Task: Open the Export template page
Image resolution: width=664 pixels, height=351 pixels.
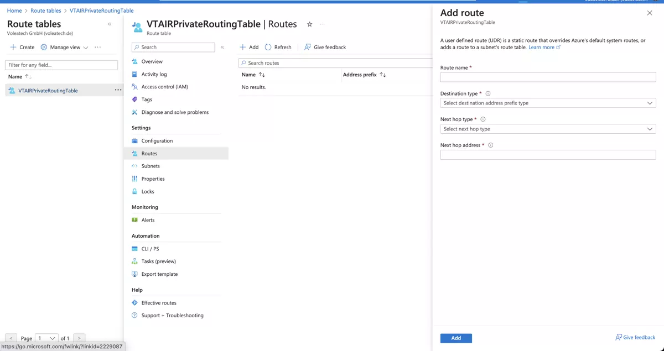Action: [158, 274]
